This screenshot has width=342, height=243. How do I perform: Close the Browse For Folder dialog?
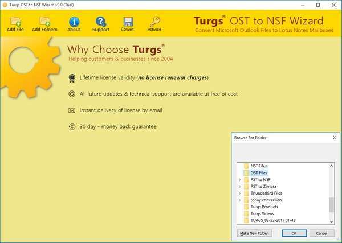335,138
